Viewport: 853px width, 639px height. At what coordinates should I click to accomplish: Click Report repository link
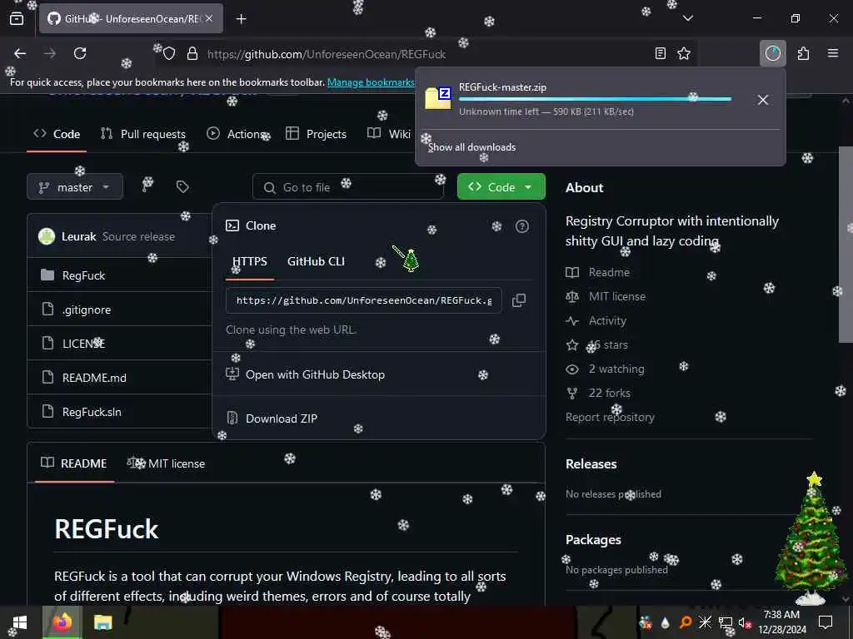[x=610, y=418]
